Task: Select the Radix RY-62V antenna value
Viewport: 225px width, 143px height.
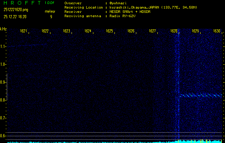Action: [x=122, y=16]
